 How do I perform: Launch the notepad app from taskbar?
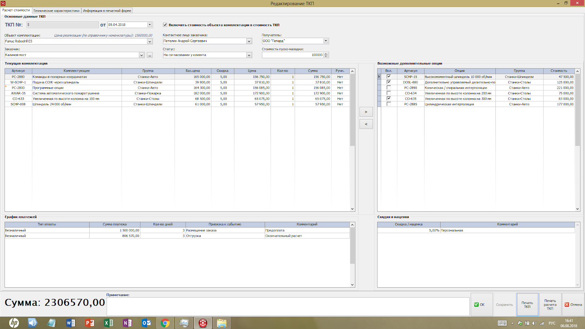coord(52,323)
